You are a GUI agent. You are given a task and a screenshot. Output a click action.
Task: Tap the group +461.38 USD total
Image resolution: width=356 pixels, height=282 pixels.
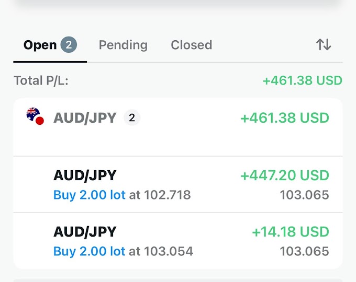pyautogui.click(x=284, y=118)
